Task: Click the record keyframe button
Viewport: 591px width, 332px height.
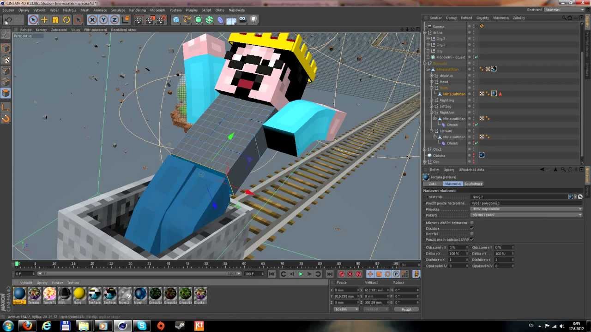Action: pyautogui.click(x=342, y=274)
